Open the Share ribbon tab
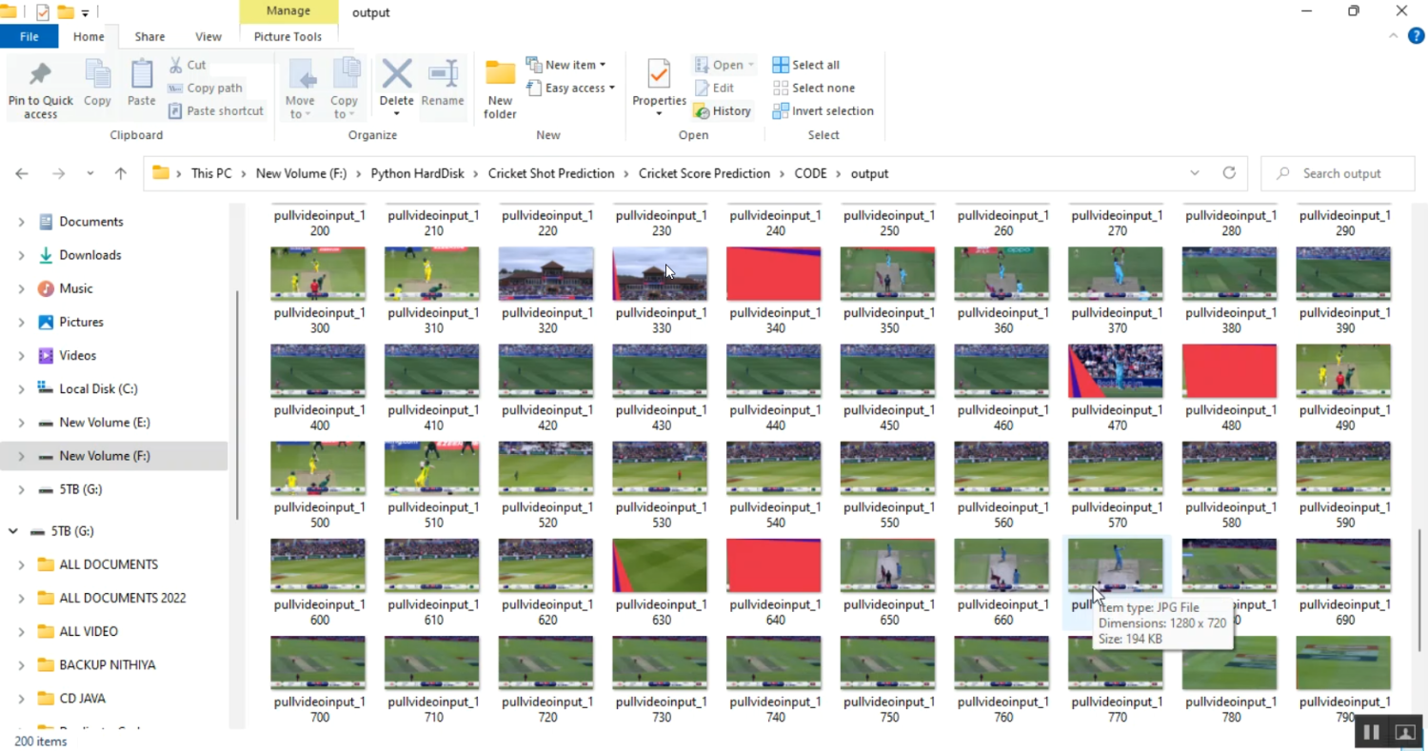 [x=149, y=36]
